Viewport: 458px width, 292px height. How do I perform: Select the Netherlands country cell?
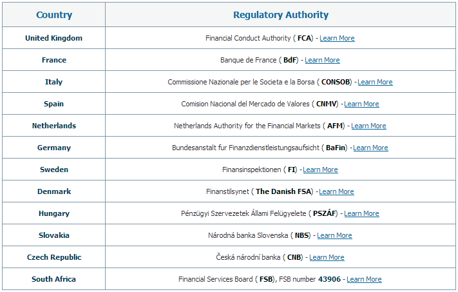click(x=53, y=126)
